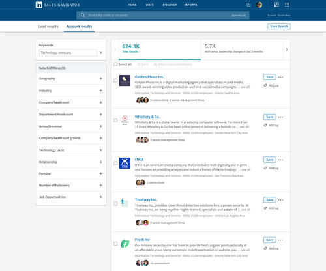Select the 624.3K Total Results tab
Viewport: 326px width, 271px height.
point(160,49)
